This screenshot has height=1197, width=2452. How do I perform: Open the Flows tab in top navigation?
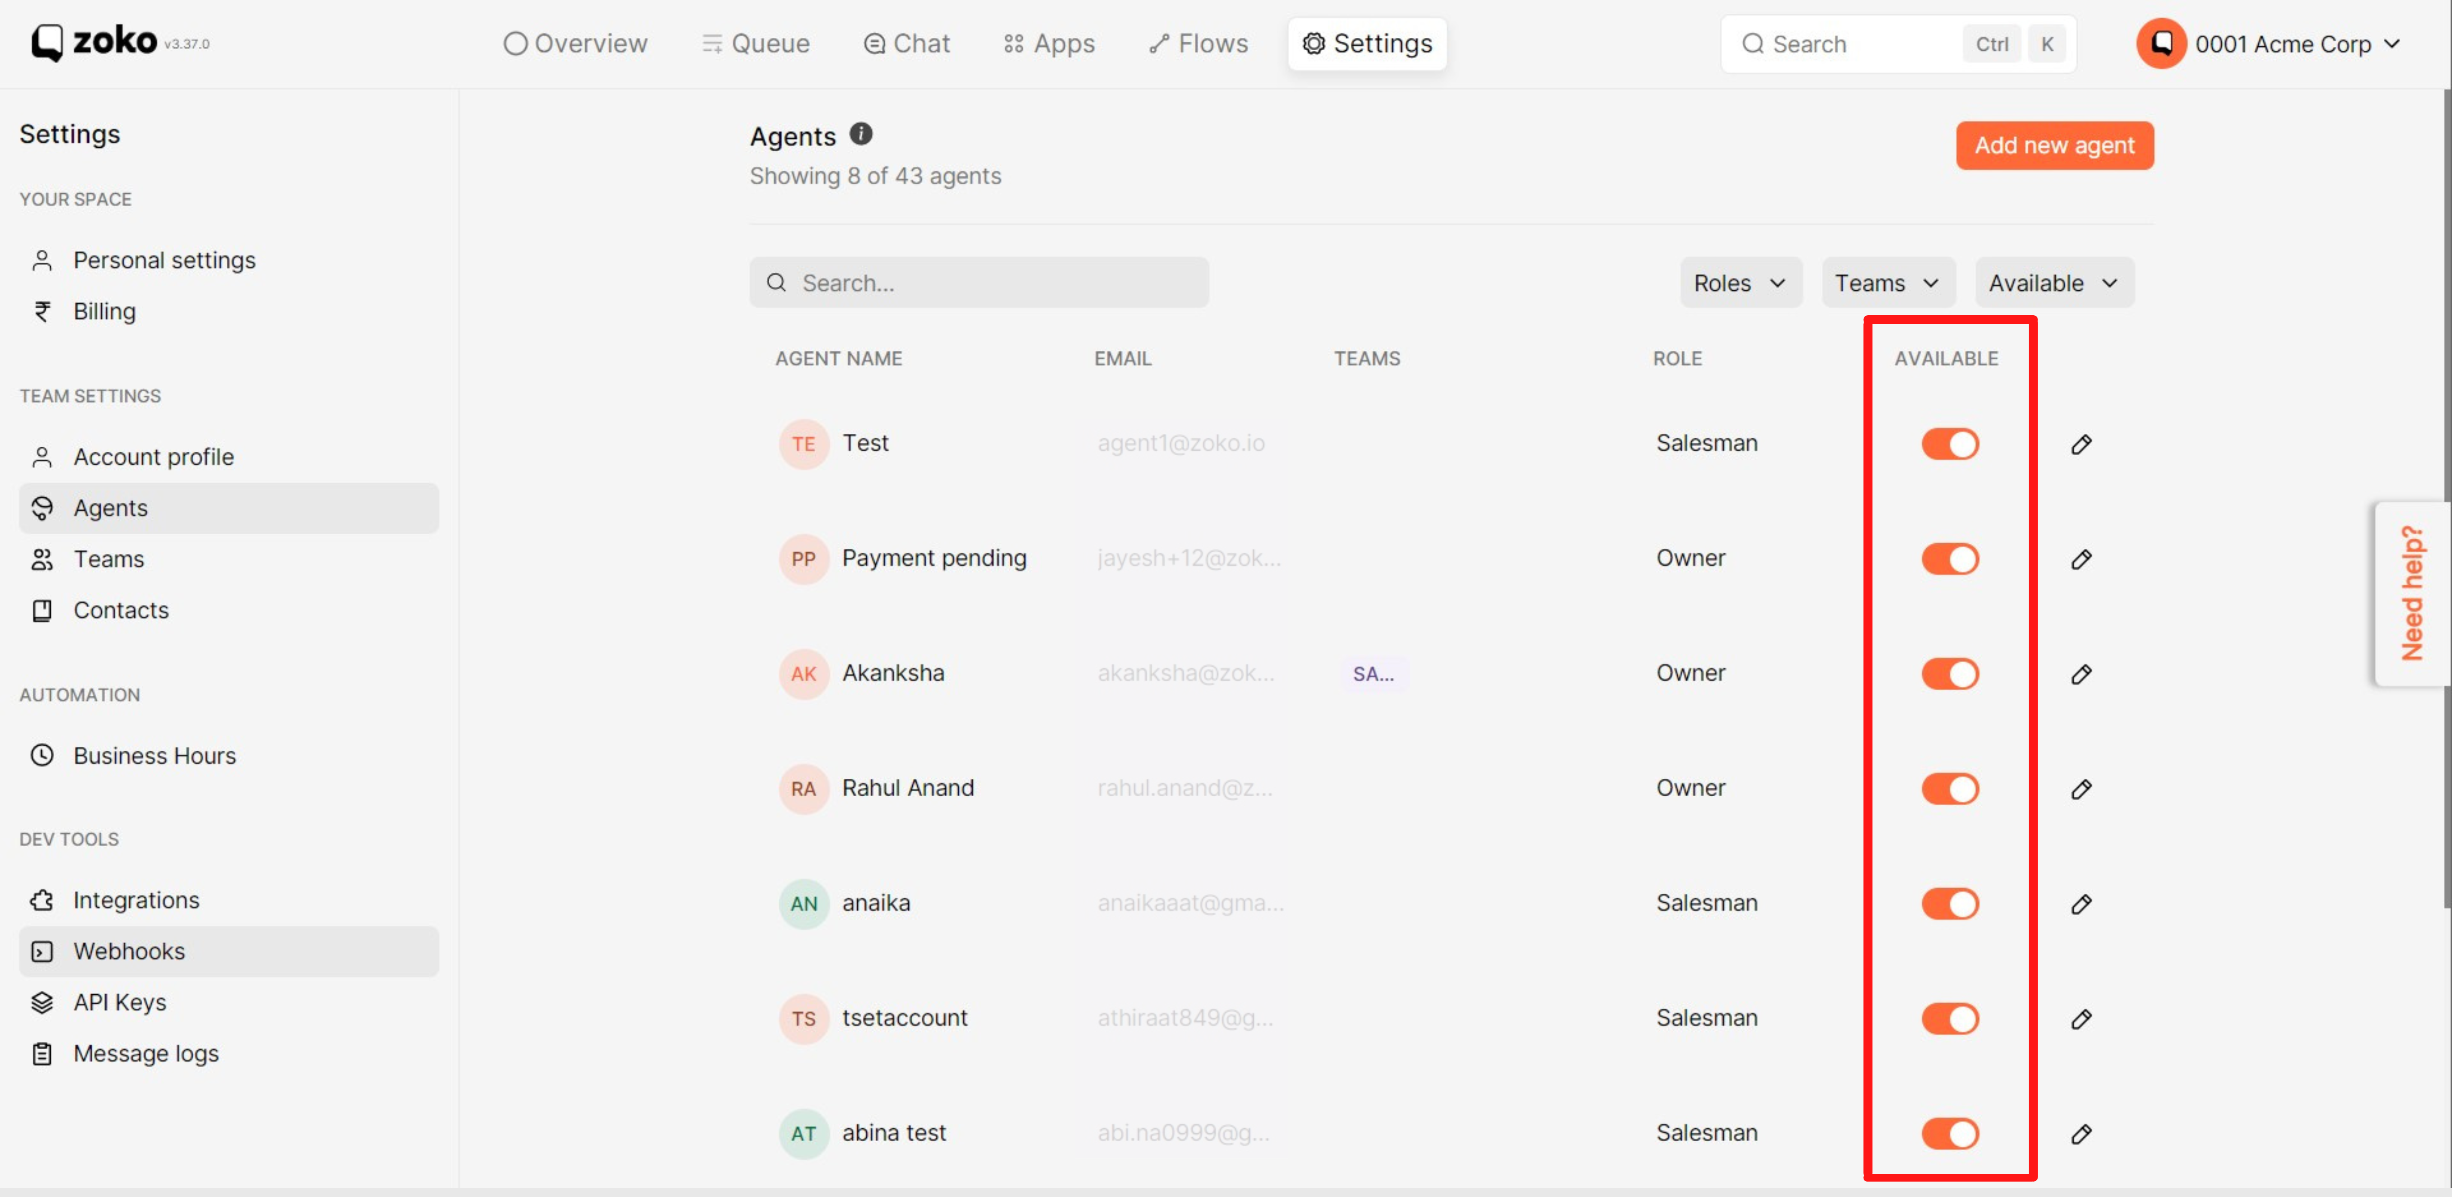click(1198, 44)
